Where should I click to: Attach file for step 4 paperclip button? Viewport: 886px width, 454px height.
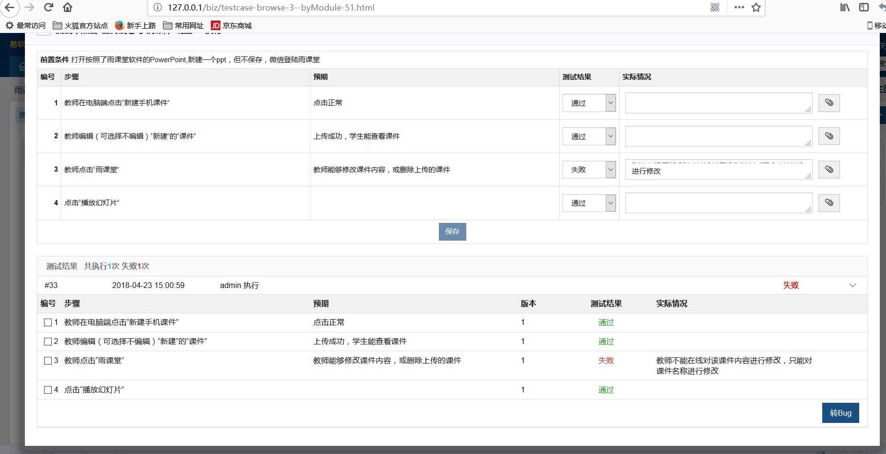829,203
